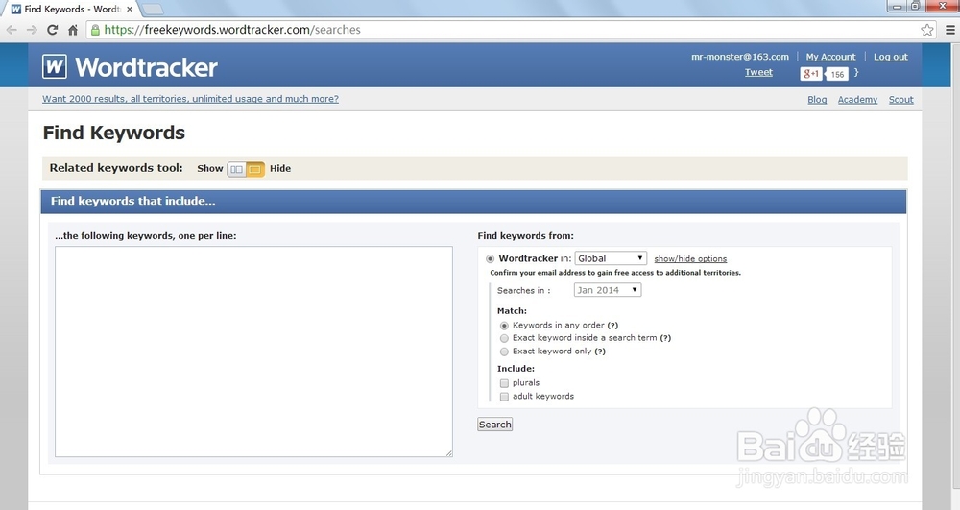The width and height of the screenshot is (960, 510).
Task: Select the Find Keywords tab
Action: pos(72,10)
